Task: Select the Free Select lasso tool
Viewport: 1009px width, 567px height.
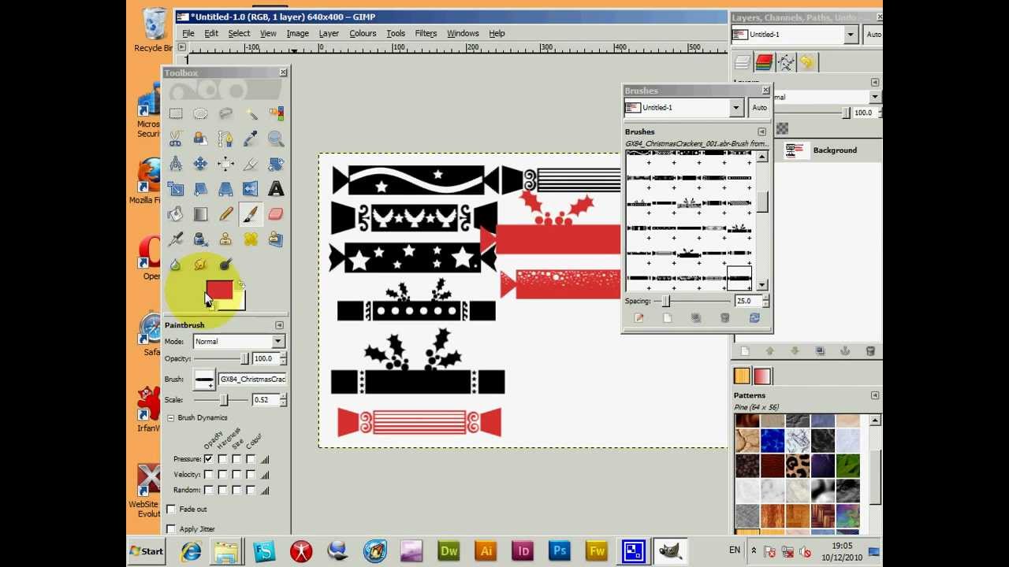Action: (x=225, y=114)
